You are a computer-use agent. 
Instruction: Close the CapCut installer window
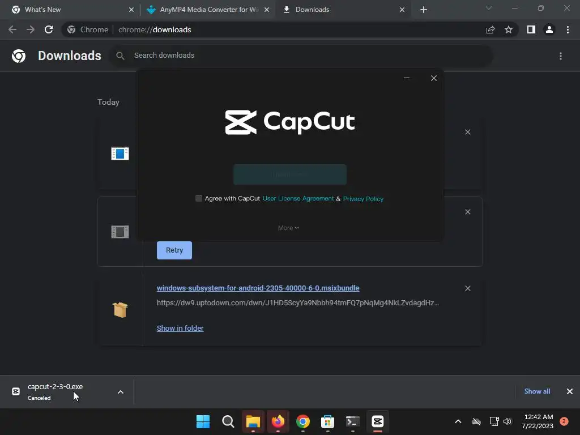(434, 78)
